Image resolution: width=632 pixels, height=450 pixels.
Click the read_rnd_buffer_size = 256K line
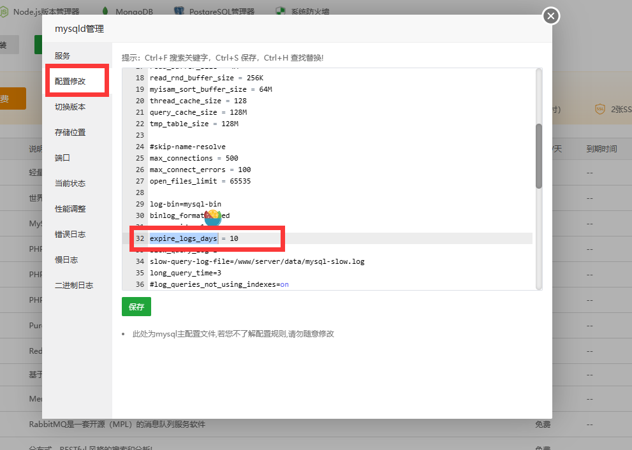tap(207, 78)
